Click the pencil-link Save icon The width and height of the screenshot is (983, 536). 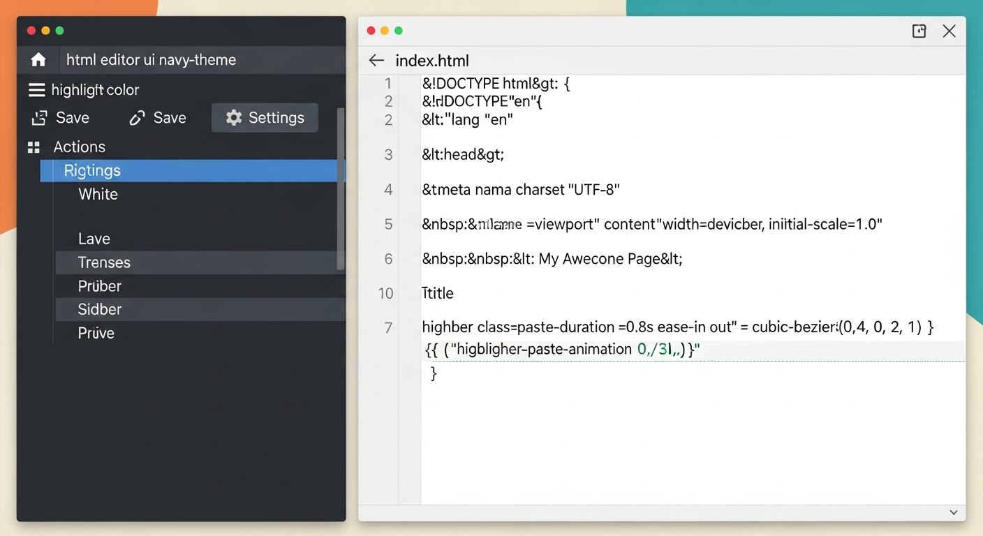coord(137,118)
